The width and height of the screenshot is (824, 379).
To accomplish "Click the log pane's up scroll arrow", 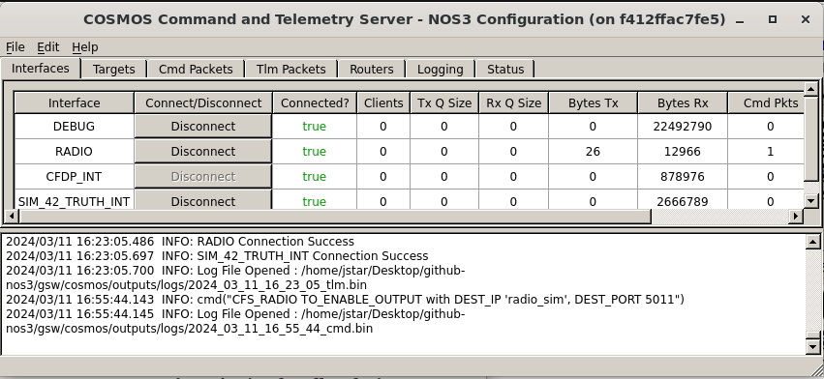I will coord(813,241).
